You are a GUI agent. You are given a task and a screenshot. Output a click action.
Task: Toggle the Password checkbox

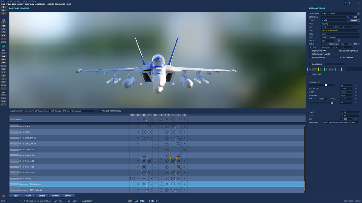[310, 64]
